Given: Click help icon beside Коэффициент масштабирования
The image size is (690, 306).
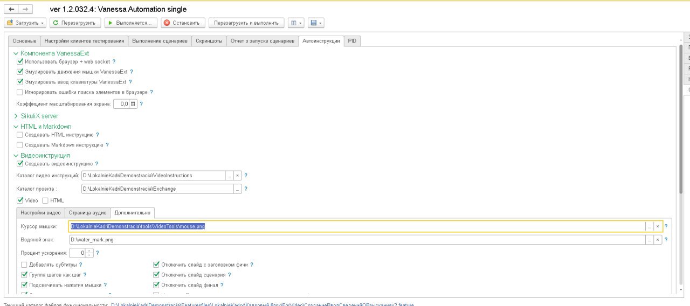Looking at the screenshot, I should (142, 103).
